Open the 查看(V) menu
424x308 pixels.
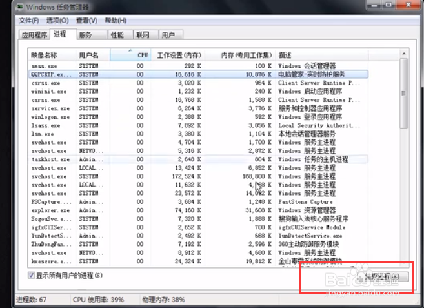coord(86,21)
